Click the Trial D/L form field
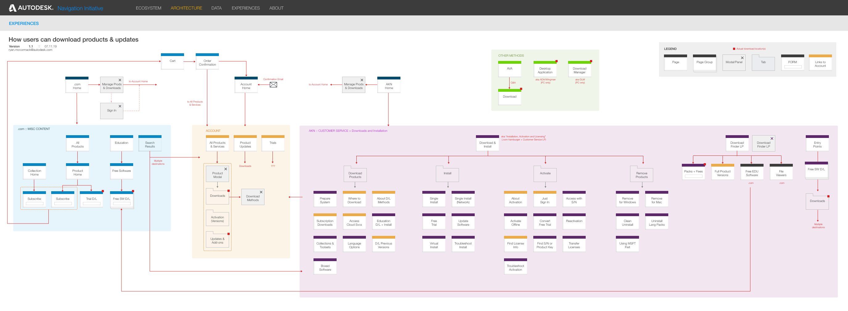 92,204
